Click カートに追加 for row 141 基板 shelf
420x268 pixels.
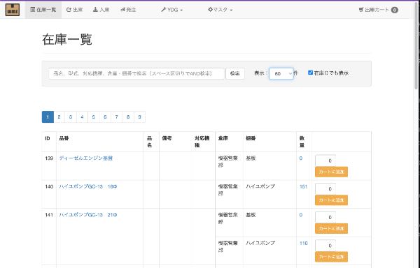click(331, 229)
